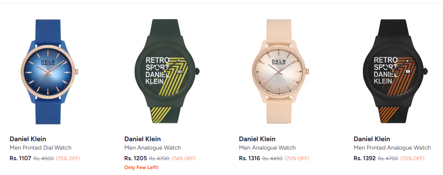443x175 pixels.
Task: Click the Rs. 1107 price
Action: (20, 159)
